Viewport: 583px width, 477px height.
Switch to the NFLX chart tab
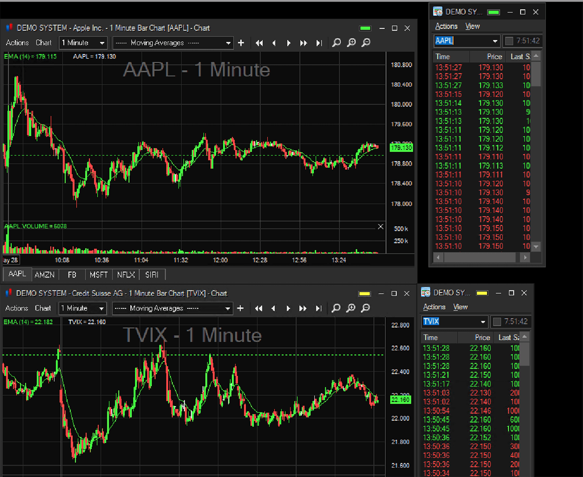coord(126,275)
